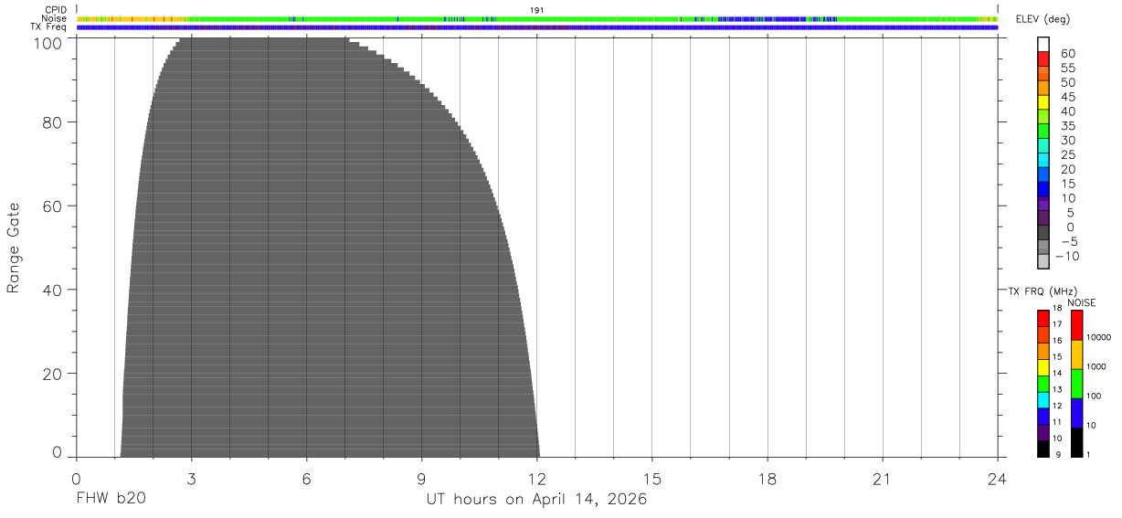Image resolution: width=1122 pixels, height=518 pixels.
Task: Click the x-axis tick label '21'
Action: pos(883,479)
